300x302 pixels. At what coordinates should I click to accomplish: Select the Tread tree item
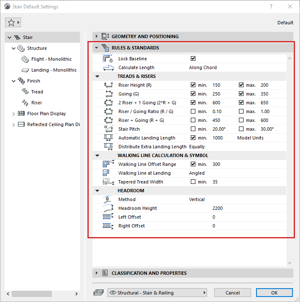click(37, 92)
